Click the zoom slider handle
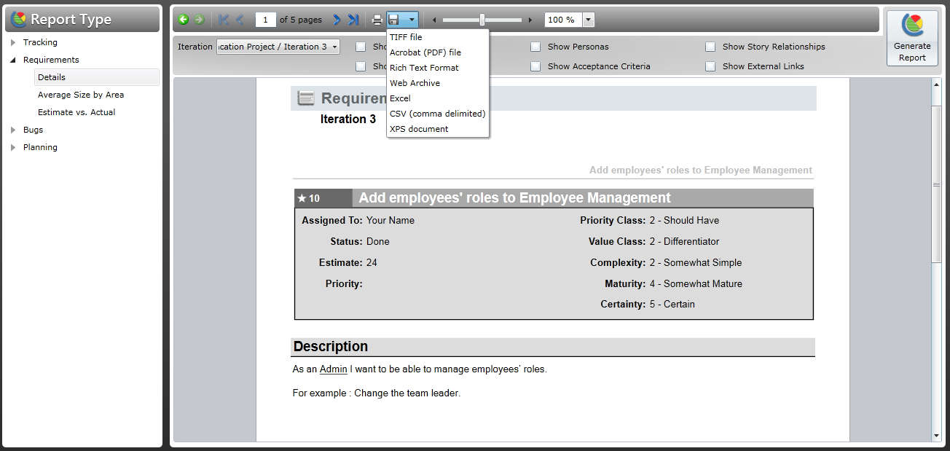The width and height of the screenshot is (950, 451). 482,20
